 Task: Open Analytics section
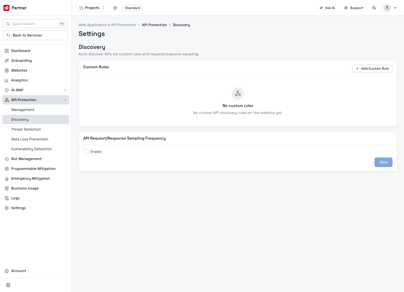pyautogui.click(x=36, y=80)
